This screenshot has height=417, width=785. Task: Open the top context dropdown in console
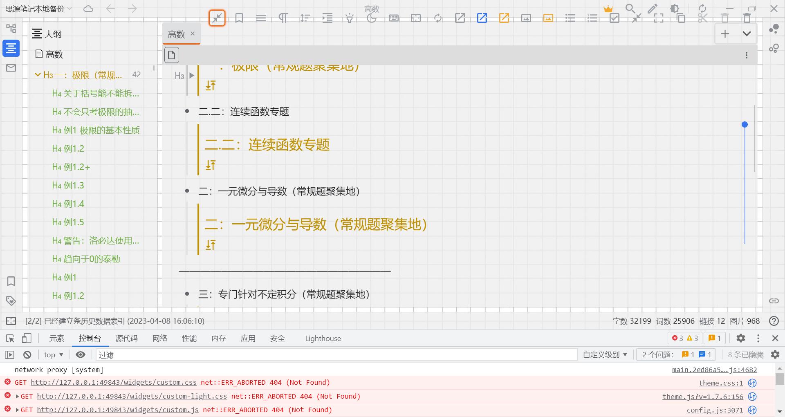point(54,355)
